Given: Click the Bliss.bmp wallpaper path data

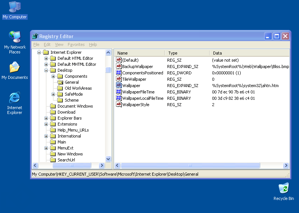Looking at the screenshot, I should tap(250, 67).
